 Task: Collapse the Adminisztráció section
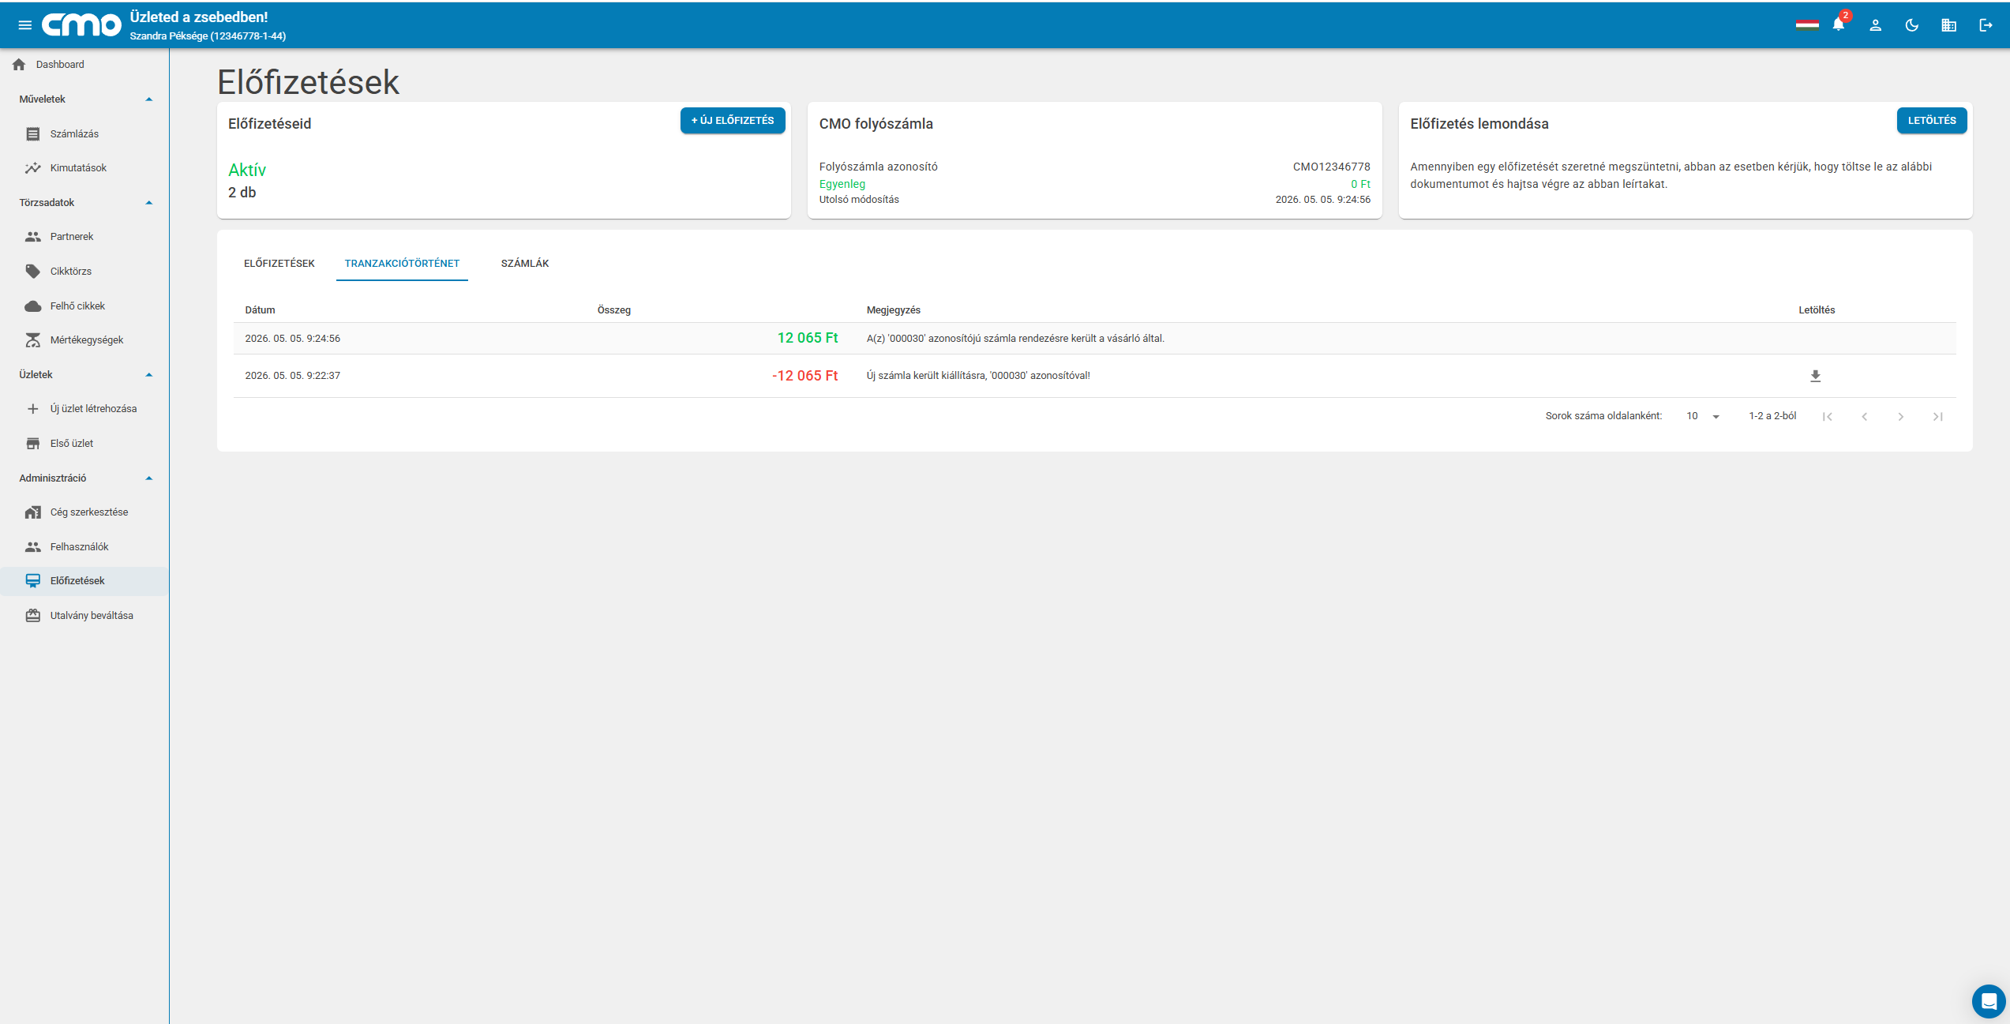(148, 478)
